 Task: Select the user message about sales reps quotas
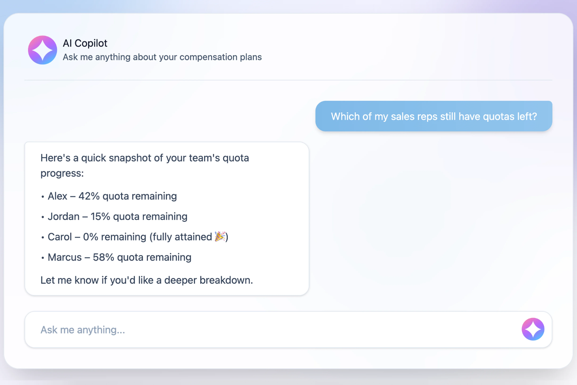click(x=434, y=116)
